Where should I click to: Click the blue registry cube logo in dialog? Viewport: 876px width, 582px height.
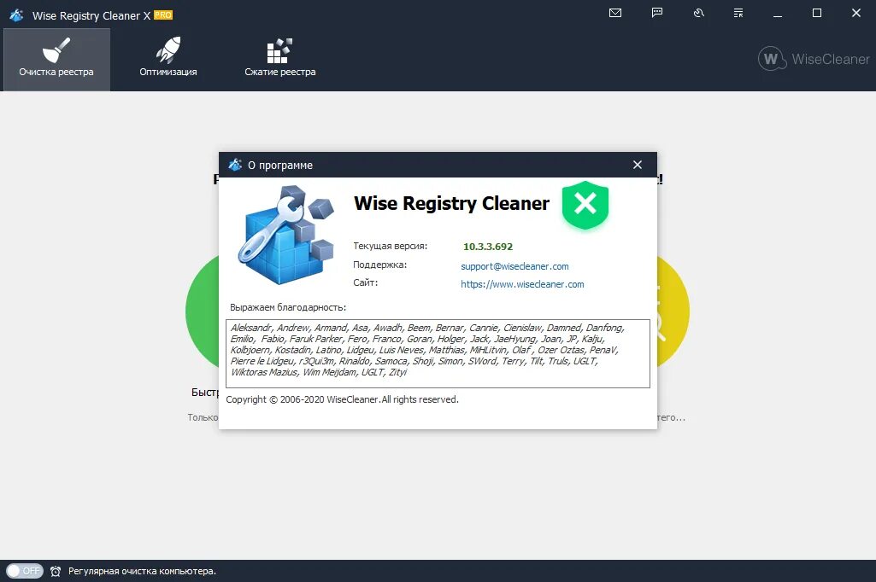(x=285, y=235)
